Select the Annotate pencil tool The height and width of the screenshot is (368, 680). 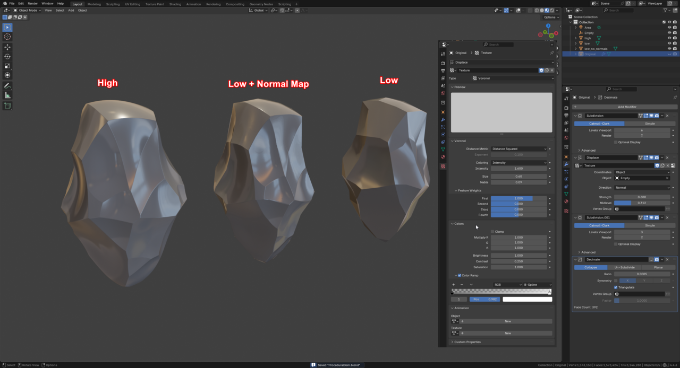click(x=7, y=85)
